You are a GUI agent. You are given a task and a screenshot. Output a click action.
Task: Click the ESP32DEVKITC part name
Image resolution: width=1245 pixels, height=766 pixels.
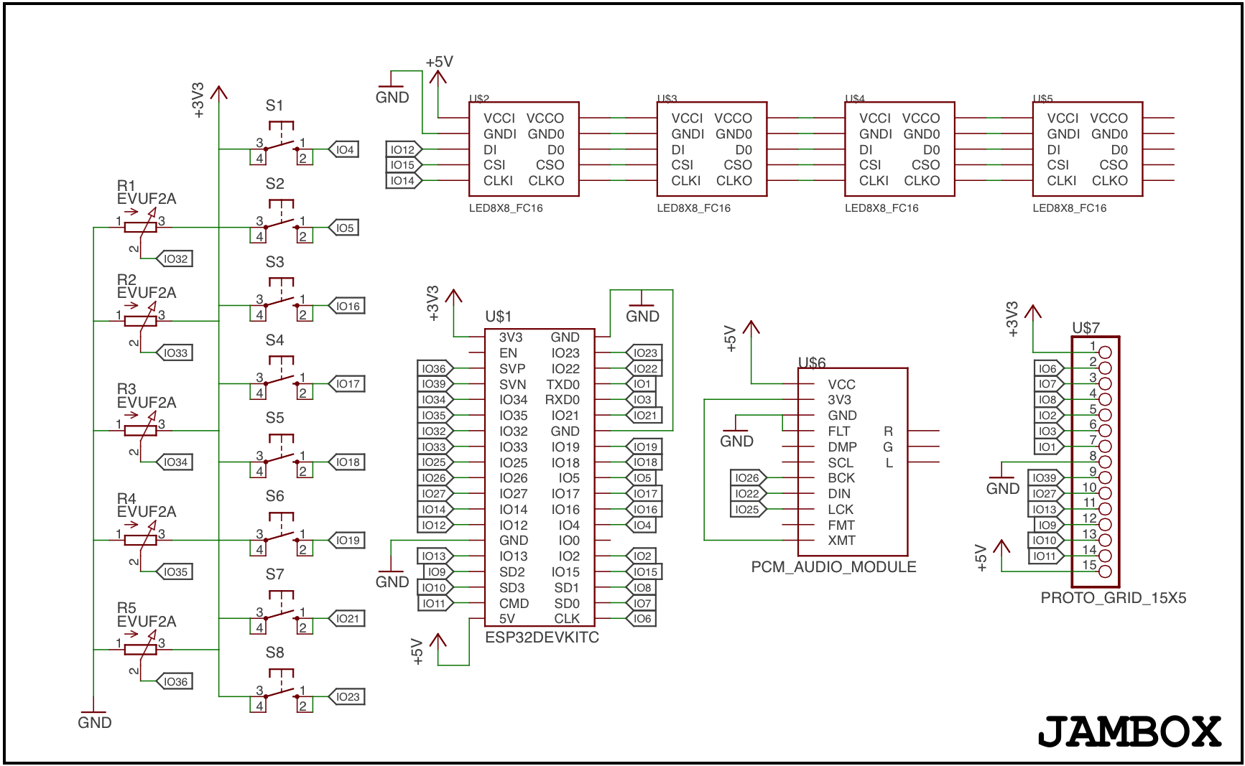click(542, 637)
